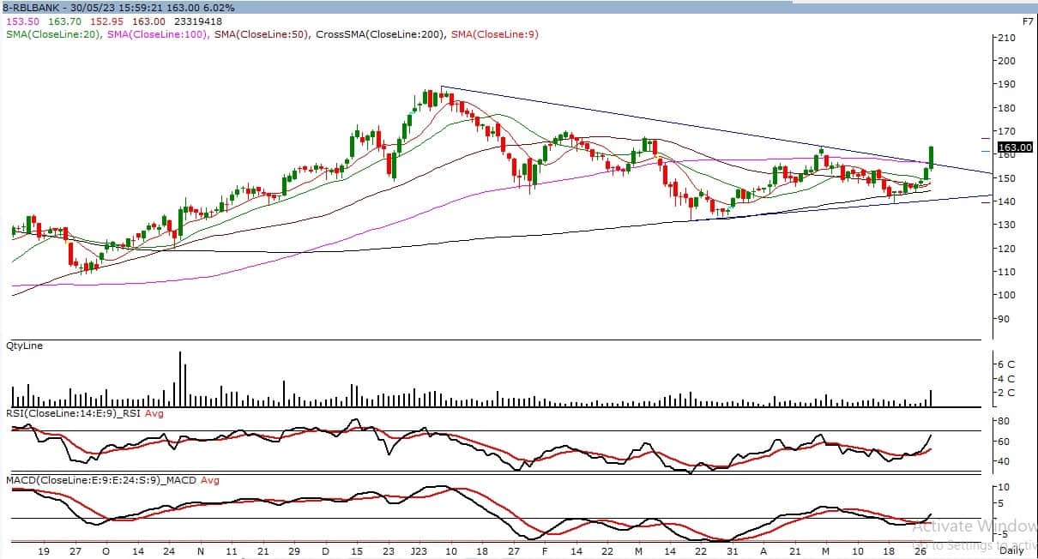
Task: Click the SMA(CloseLine:20) indicator label
Action: tap(53, 34)
